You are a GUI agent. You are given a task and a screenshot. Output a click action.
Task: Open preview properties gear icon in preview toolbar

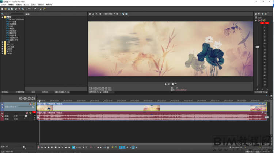90,14
